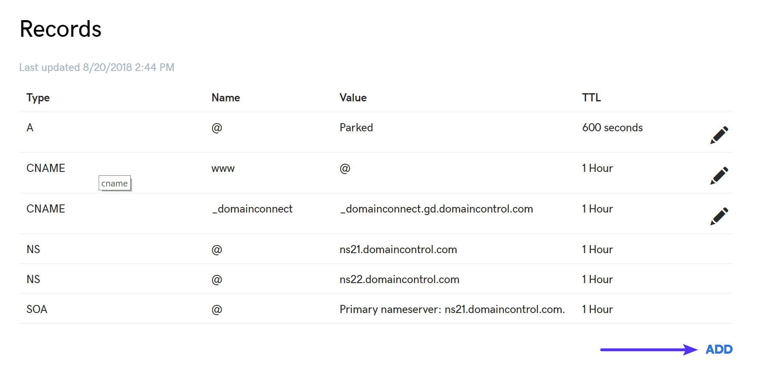Image resolution: width=775 pixels, height=390 pixels.
Task: Select the TTL column header
Action: pos(591,97)
